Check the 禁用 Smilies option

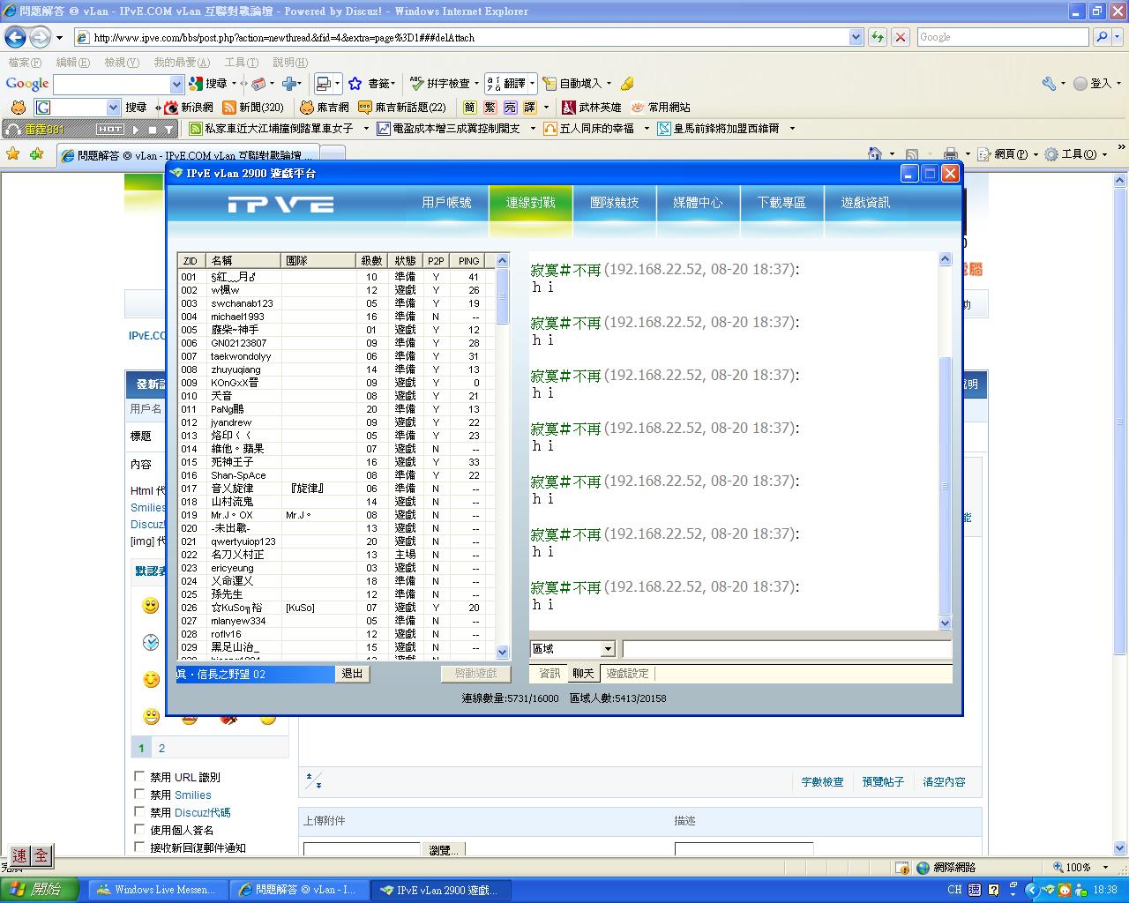point(139,795)
